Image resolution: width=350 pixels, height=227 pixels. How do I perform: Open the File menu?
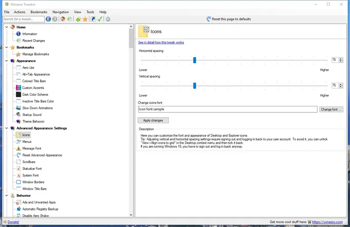pyautogui.click(x=7, y=12)
